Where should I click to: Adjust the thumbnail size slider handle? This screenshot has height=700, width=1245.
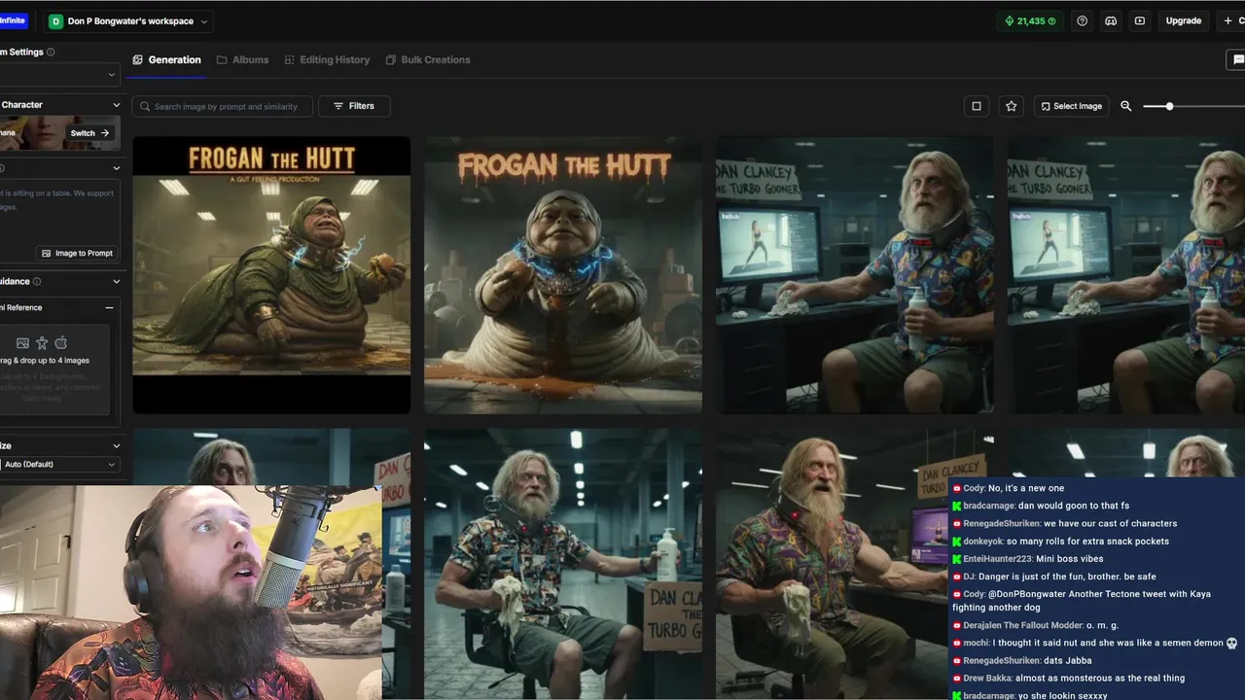1169,106
